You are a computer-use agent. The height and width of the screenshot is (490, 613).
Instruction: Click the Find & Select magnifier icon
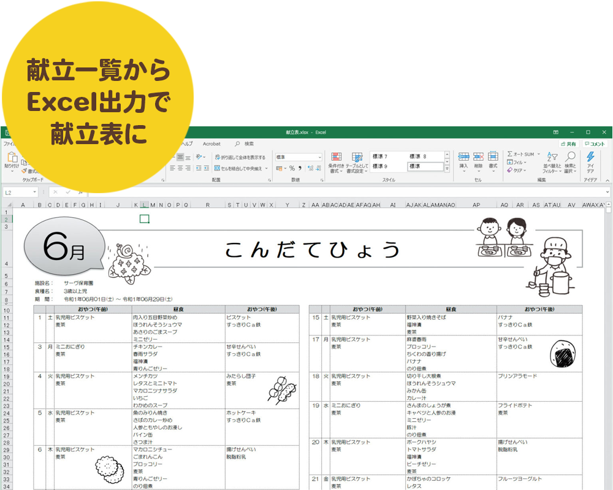point(571,158)
